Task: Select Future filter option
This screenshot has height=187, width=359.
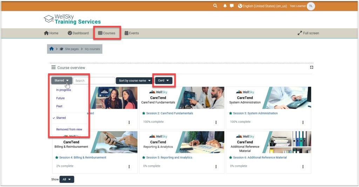Action: pyautogui.click(x=60, y=98)
